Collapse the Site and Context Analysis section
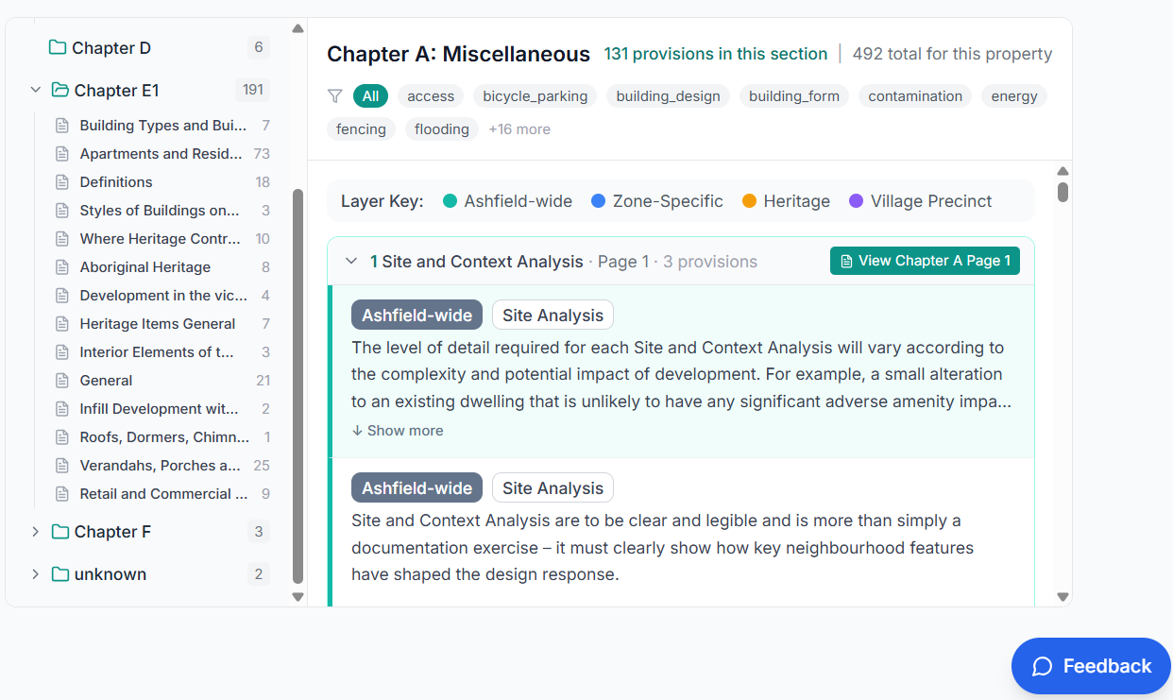The height and width of the screenshot is (700, 1173). [x=351, y=262]
